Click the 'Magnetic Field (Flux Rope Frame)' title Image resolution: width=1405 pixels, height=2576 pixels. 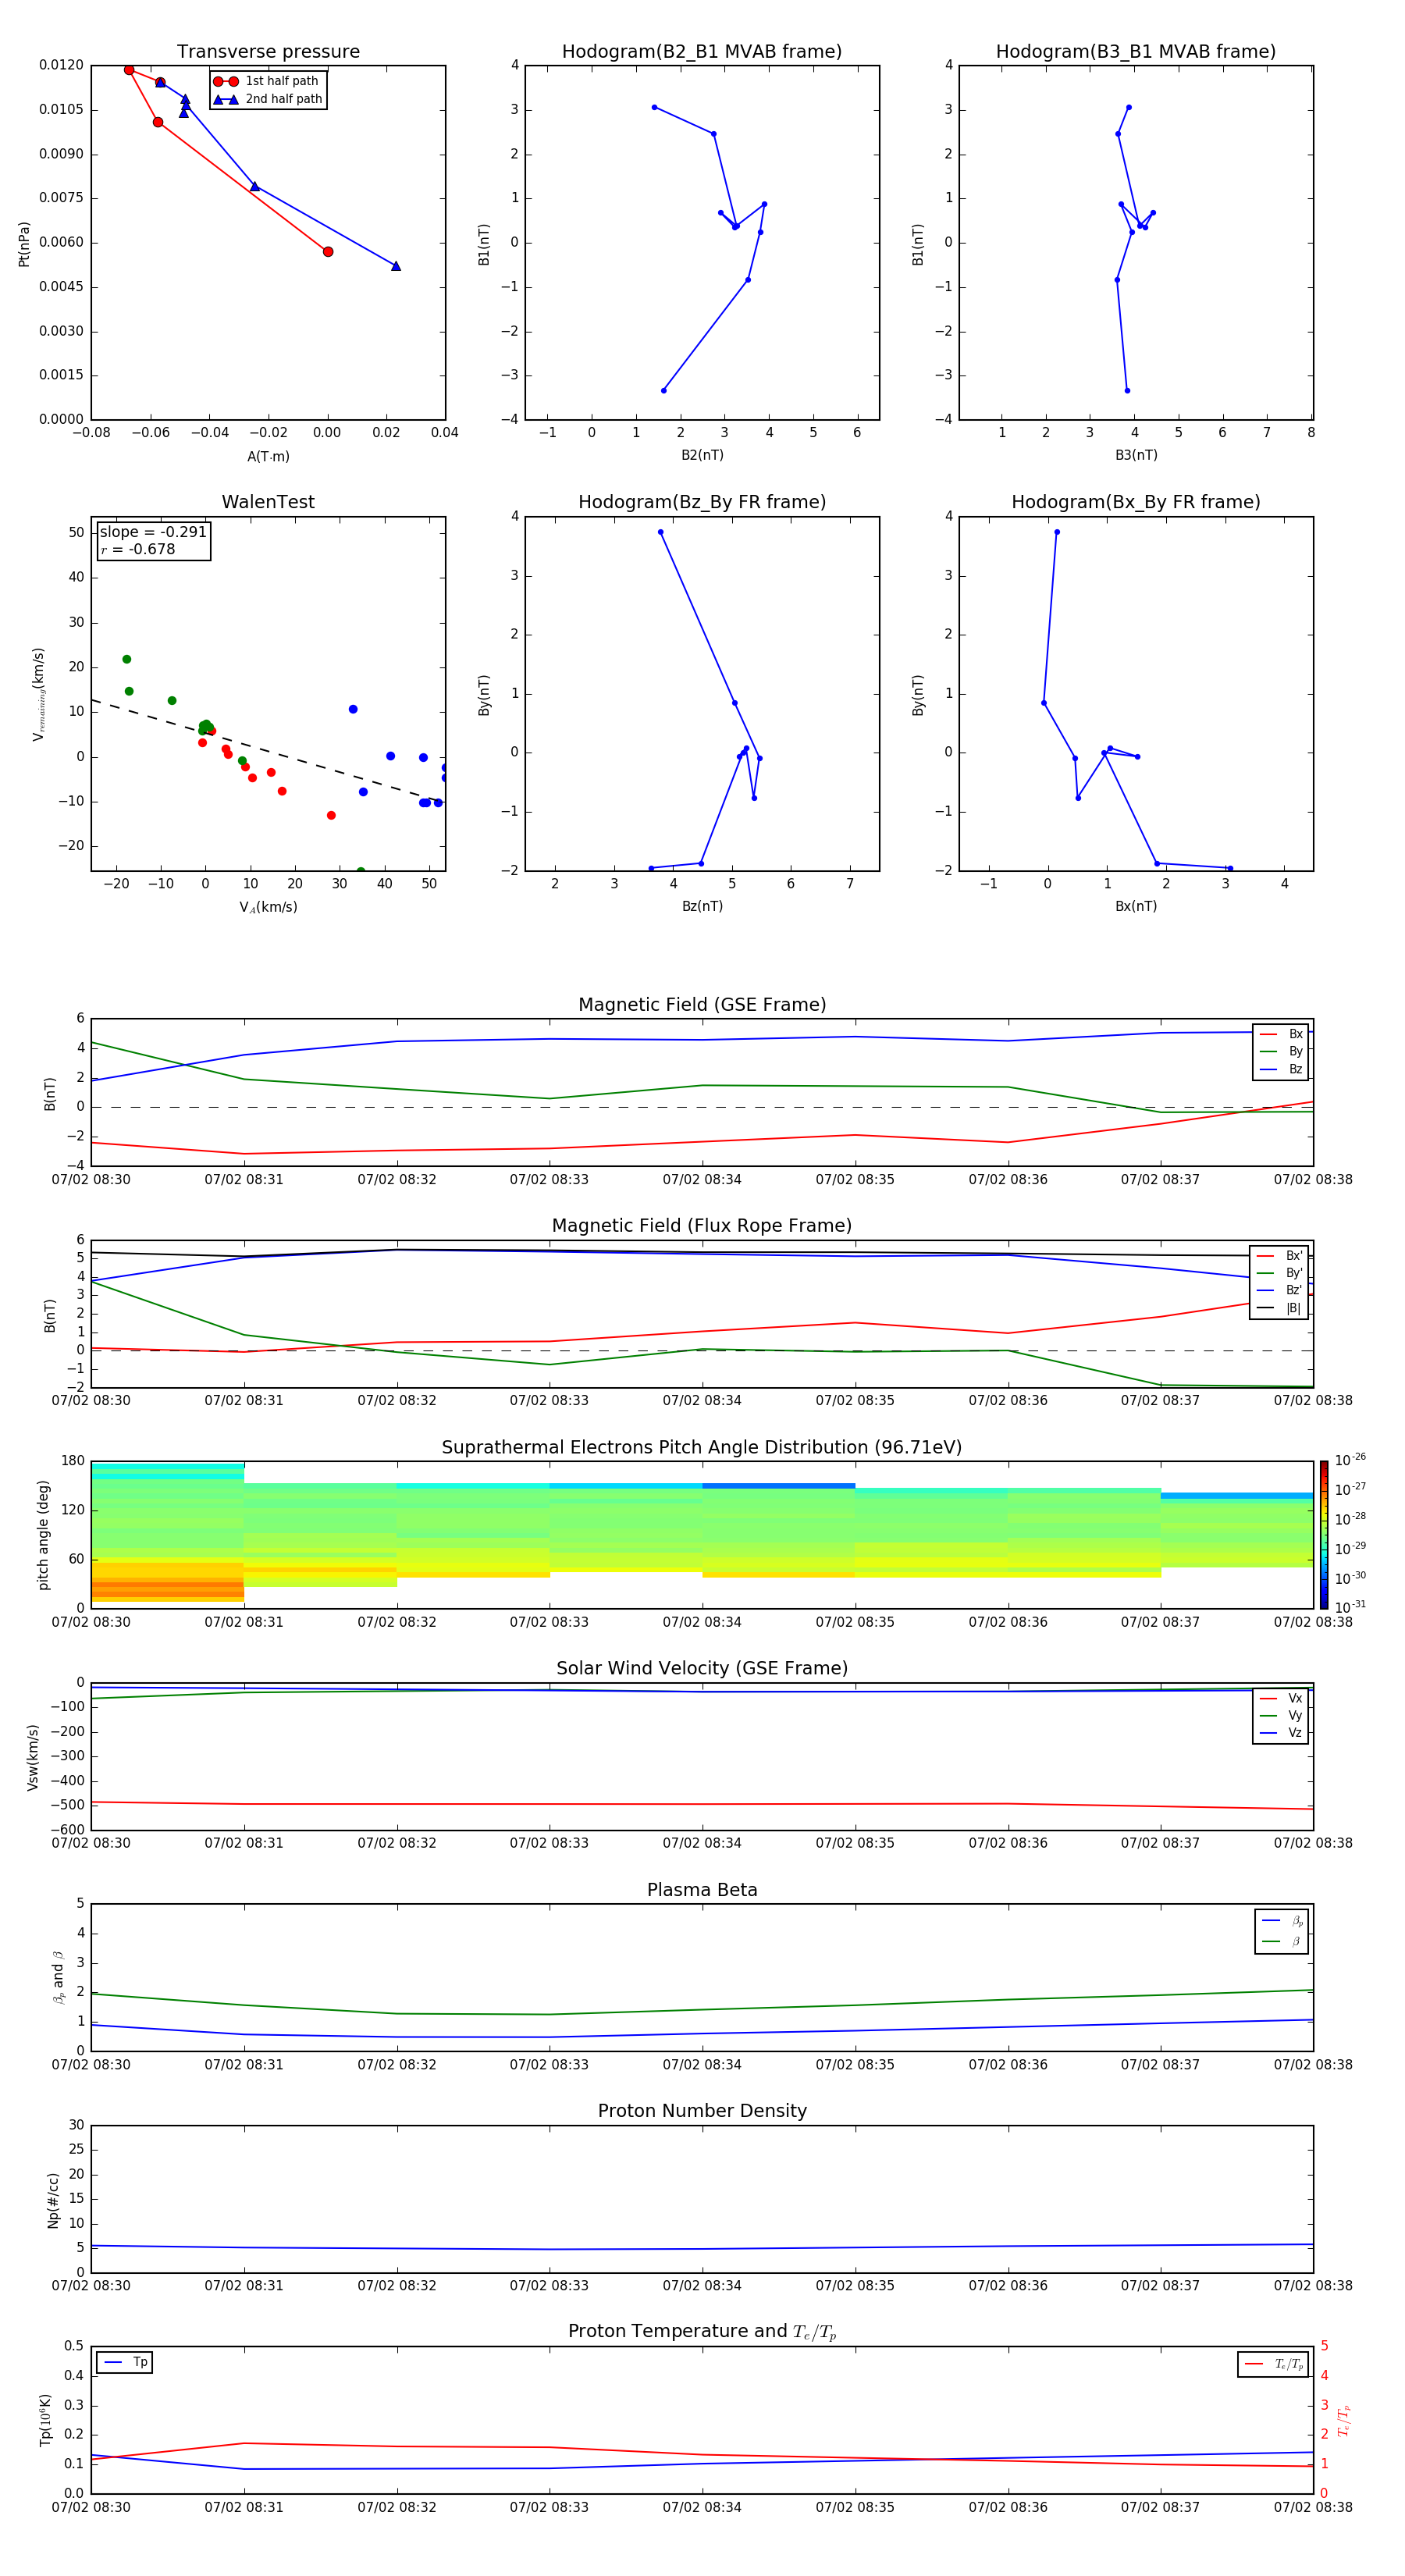click(x=702, y=1226)
